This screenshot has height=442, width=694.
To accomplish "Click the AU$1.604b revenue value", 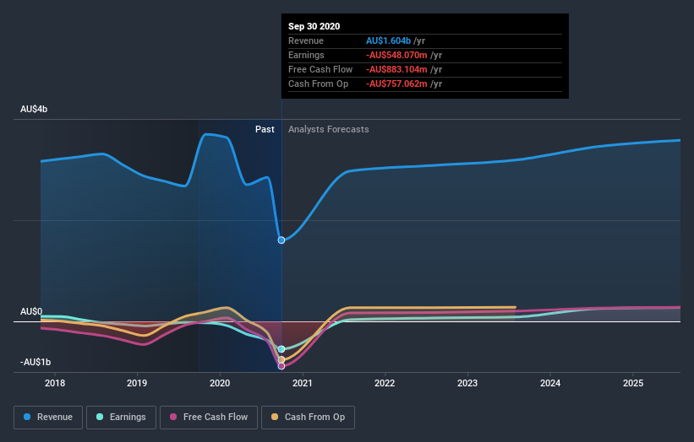I will pos(388,40).
